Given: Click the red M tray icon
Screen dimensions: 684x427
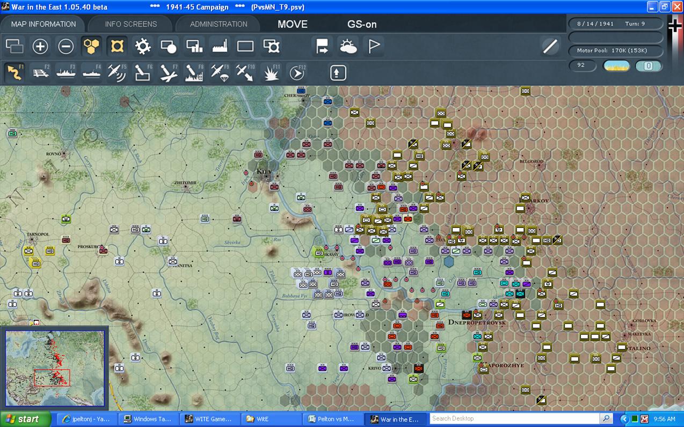Looking at the screenshot, I should coord(644,419).
